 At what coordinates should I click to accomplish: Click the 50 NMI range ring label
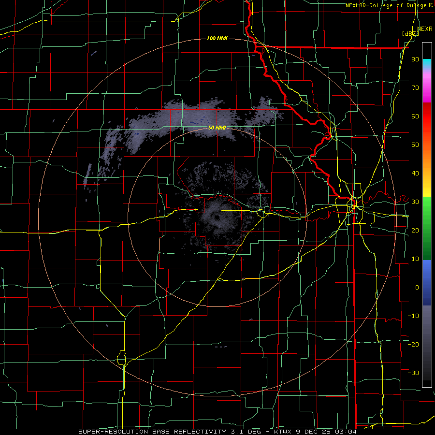pos(217,128)
